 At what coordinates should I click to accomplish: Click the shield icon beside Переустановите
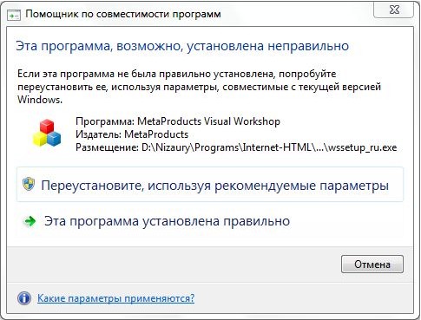(x=29, y=184)
